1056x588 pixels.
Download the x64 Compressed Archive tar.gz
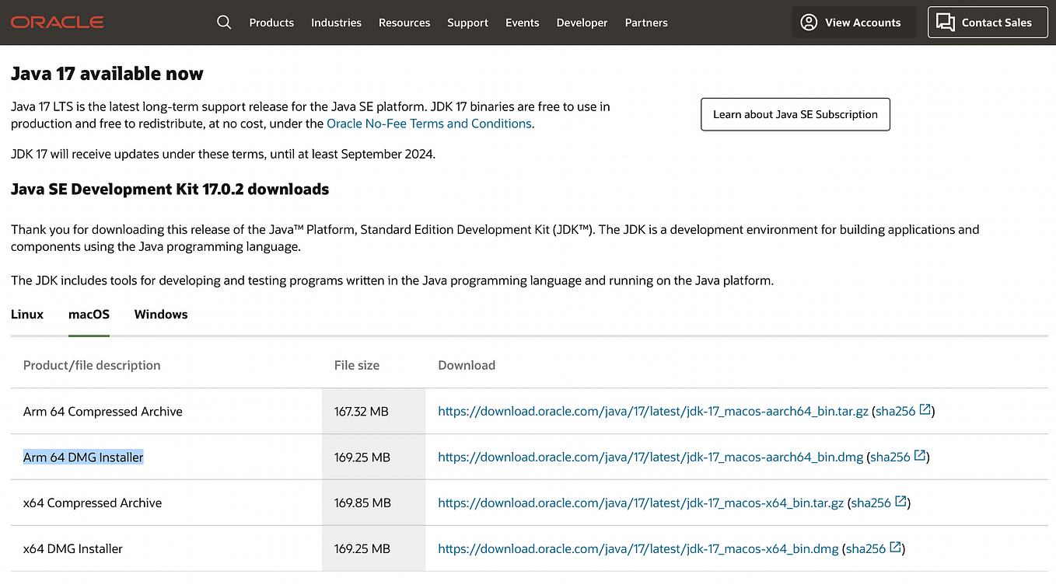click(x=640, y=503)
